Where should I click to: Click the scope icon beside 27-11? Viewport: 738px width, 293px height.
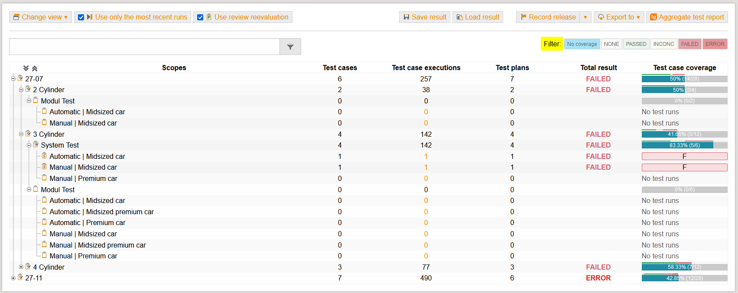(x=20, y=277)
